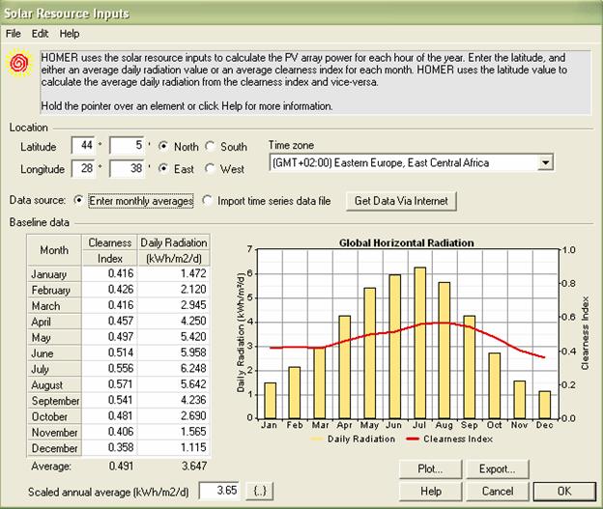
Task: Click the Export... button
Action: (497, 469)
